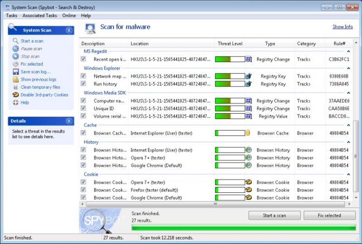Click threat level bar in Browser: Cach... row

(230, 133)
